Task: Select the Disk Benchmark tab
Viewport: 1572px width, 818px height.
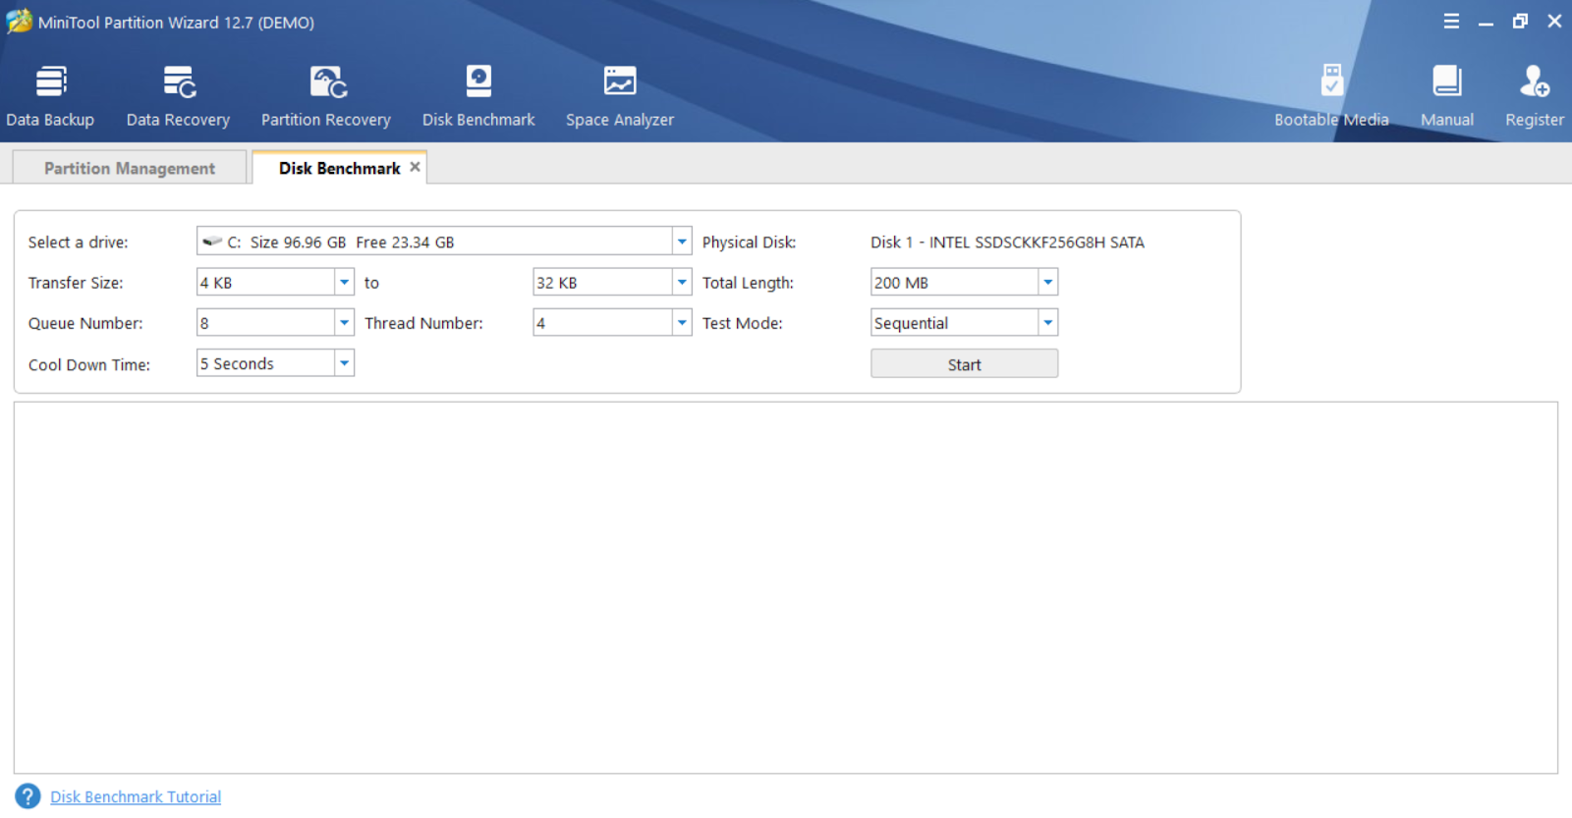Action: (x=339, y=168)
